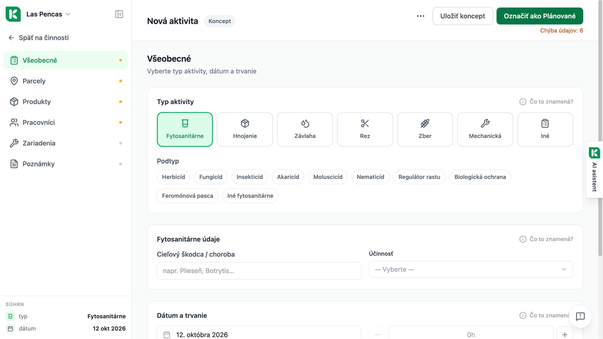Choose Feromónová pasca subtype chip
Image resolution: width=603 pixels, height=339 pixels.
(187, 196)
